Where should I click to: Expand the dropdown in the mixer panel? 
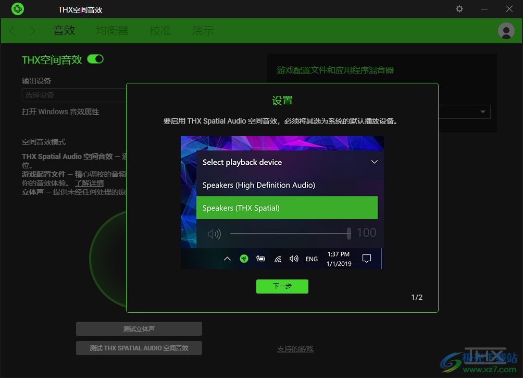coord(483,112)
